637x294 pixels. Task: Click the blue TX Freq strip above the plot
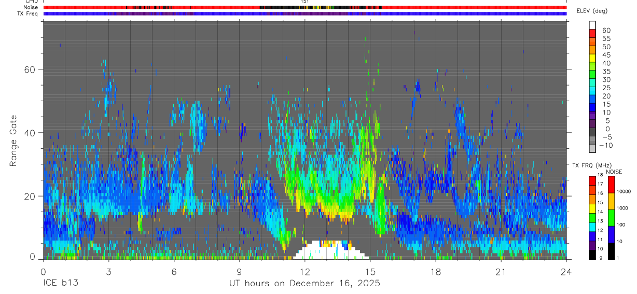click(x=304, y=14)
